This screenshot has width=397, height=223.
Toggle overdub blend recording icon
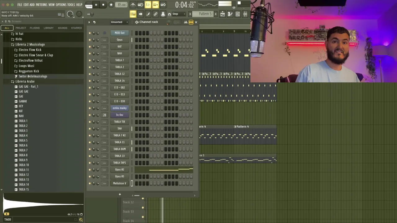[x=155, y=5]
